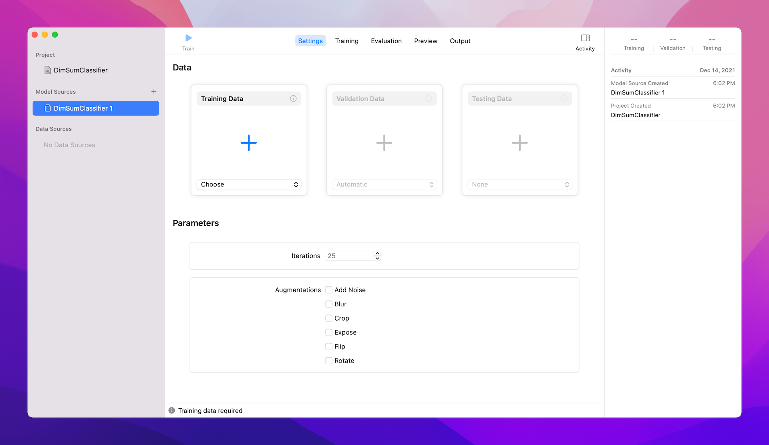The height and width of the screenshot is (445, 769).
Task: Expand the Automatic validation data dropdown
Action: [384, 184]
